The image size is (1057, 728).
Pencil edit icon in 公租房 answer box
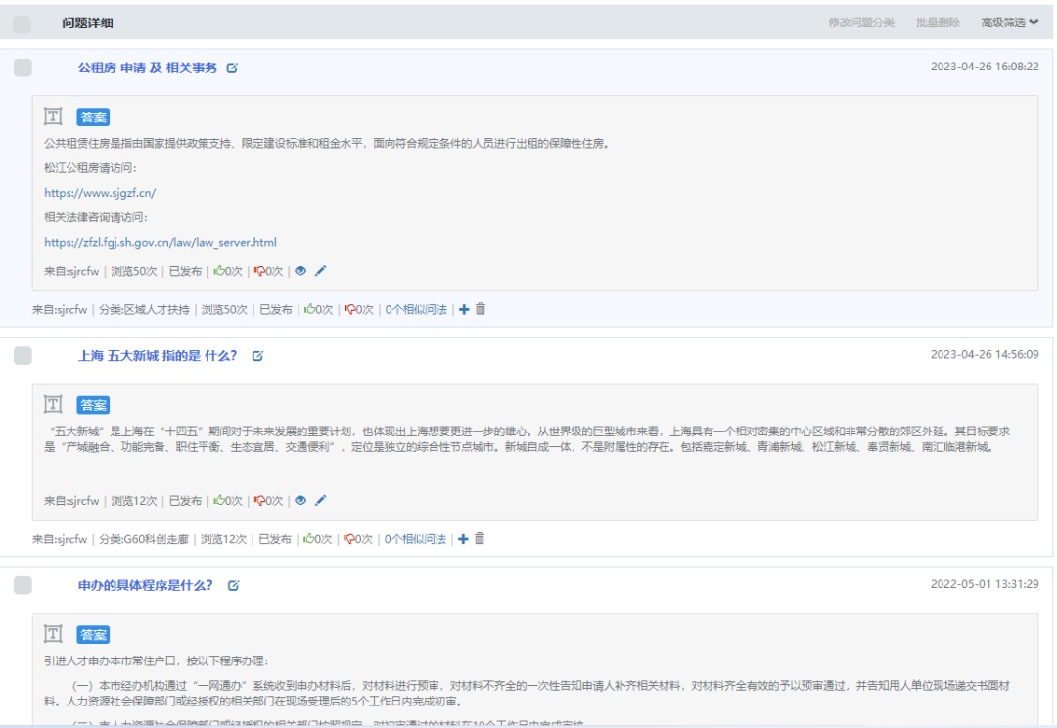point(320,270)
